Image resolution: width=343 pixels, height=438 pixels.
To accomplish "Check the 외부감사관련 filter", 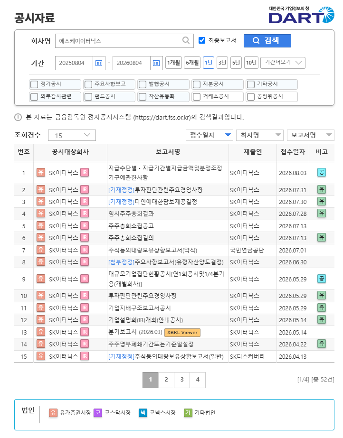I will 34,97.
